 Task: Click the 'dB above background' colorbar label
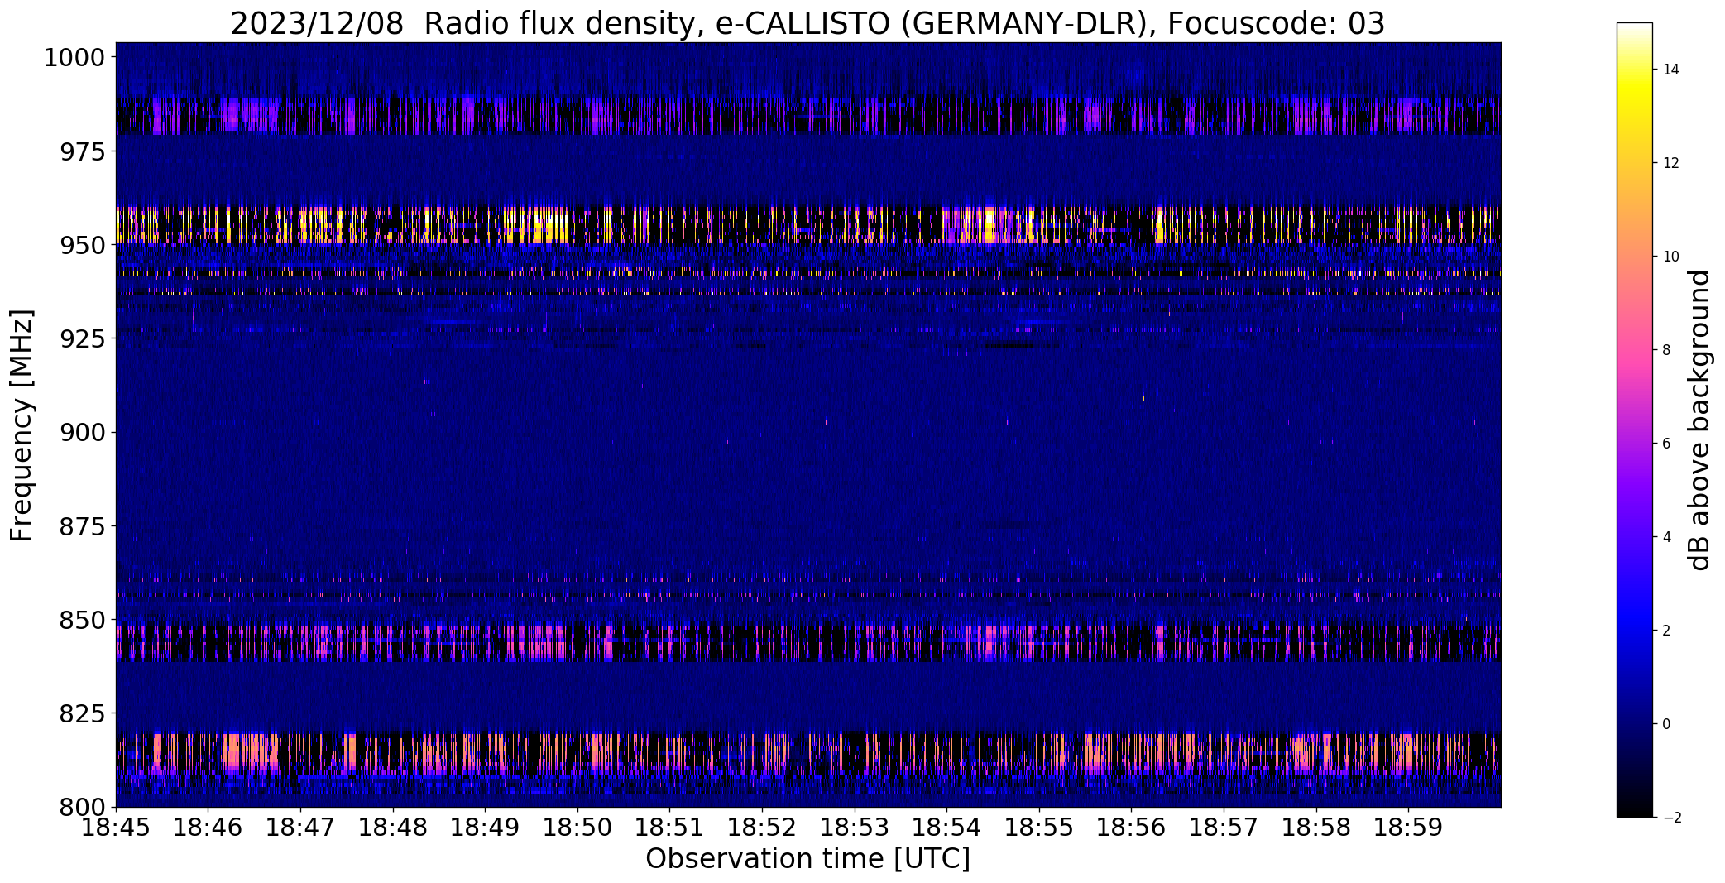tap(1699, 420)
